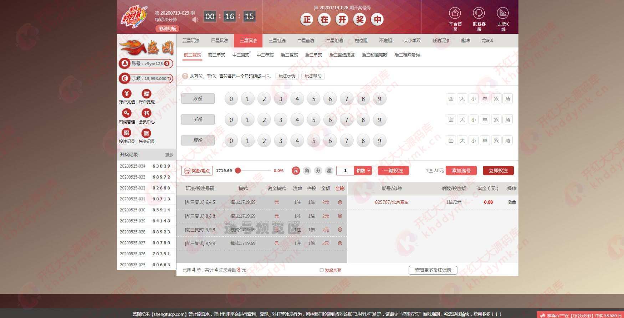Click the 账户提现 withdraw icon

pyautogui.click(x=146, y=93)
